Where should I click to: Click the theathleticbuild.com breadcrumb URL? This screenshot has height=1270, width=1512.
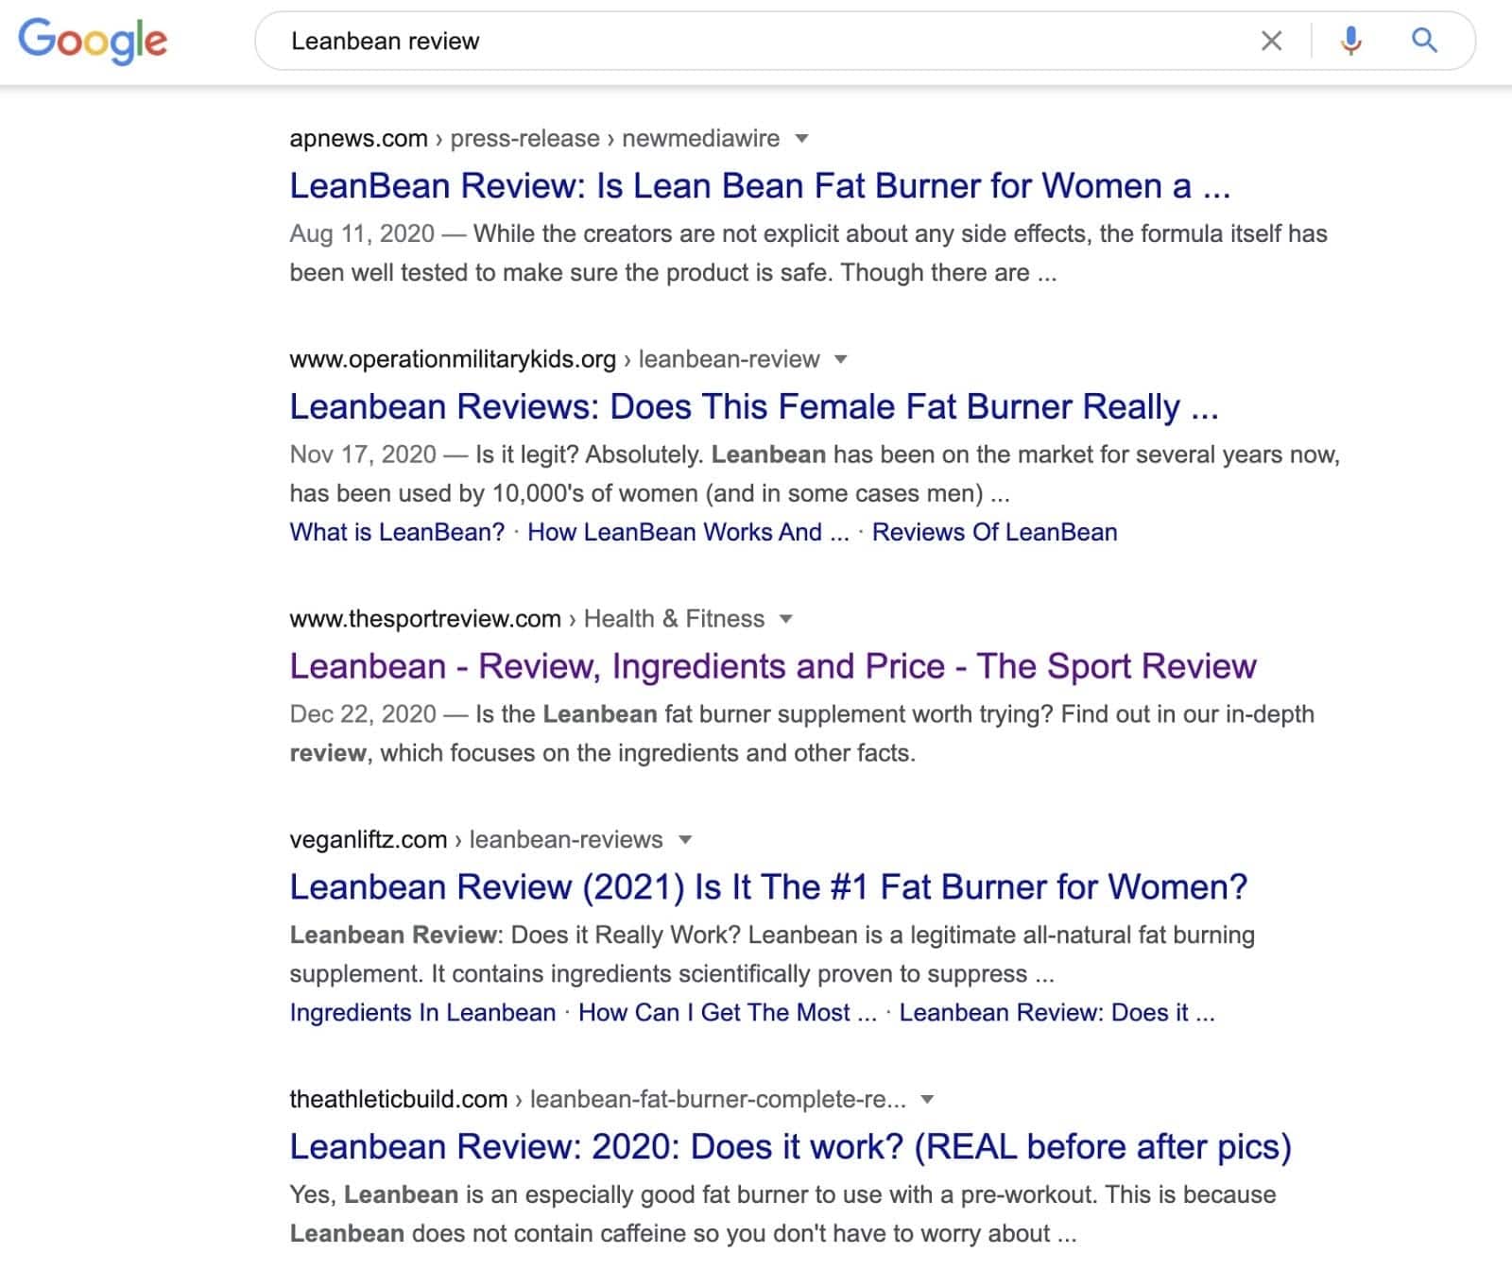pyautogui.click(x=598, y=1100)
